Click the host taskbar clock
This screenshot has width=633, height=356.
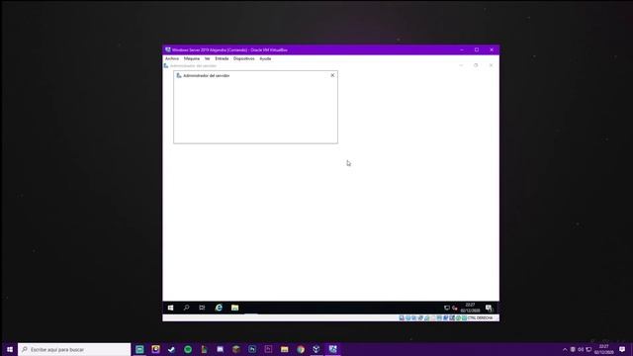tap(604, 349)
